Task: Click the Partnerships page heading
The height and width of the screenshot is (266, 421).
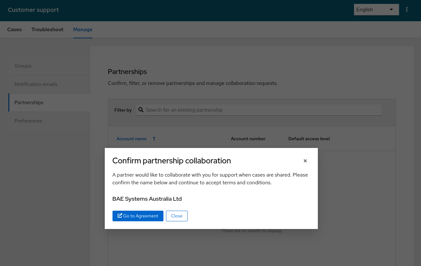Action: (127, 72)
